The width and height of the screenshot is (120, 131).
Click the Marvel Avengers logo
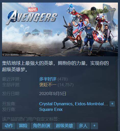(x=31, y=16)
